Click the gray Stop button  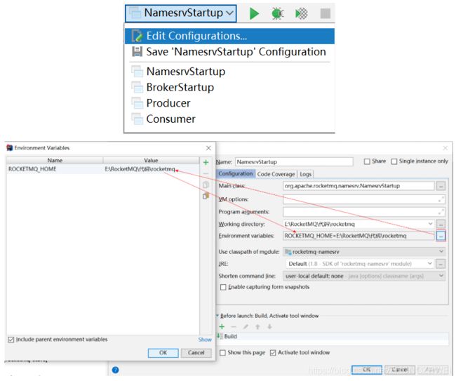click(x=325, y=13)
